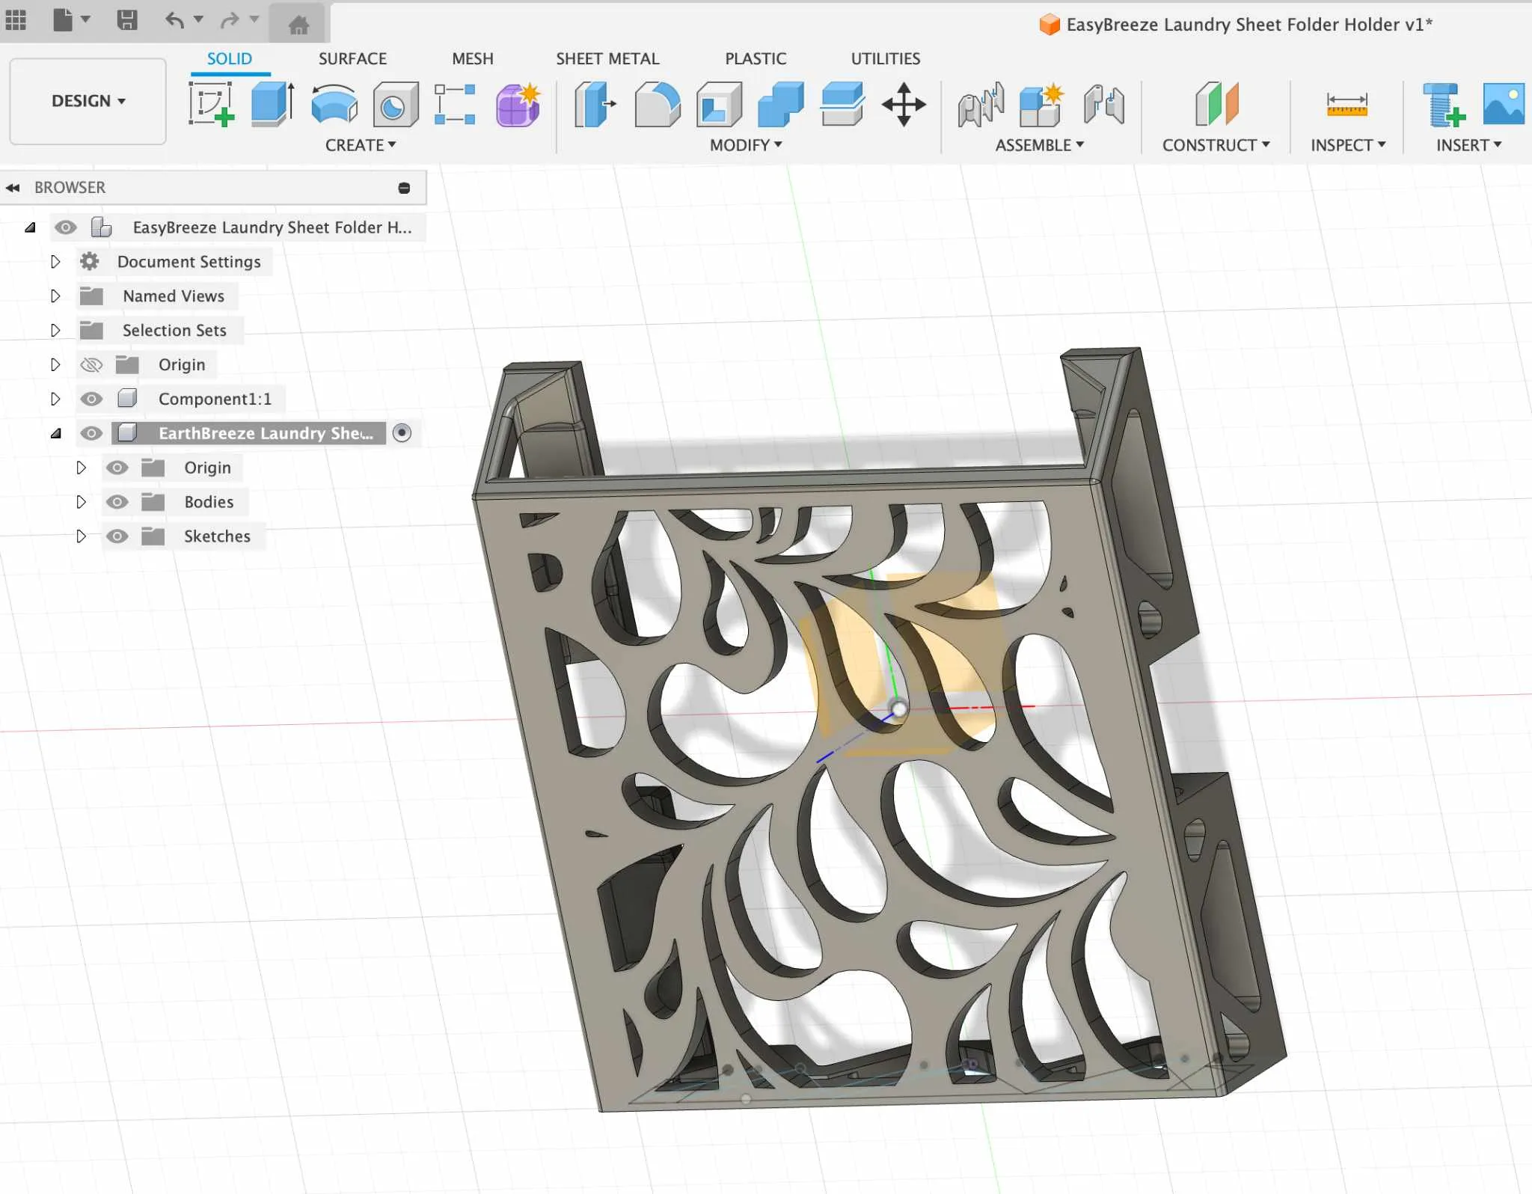1532x1194 pixels.
Task: Select the Extrude tool
Action: pos(272,105)
